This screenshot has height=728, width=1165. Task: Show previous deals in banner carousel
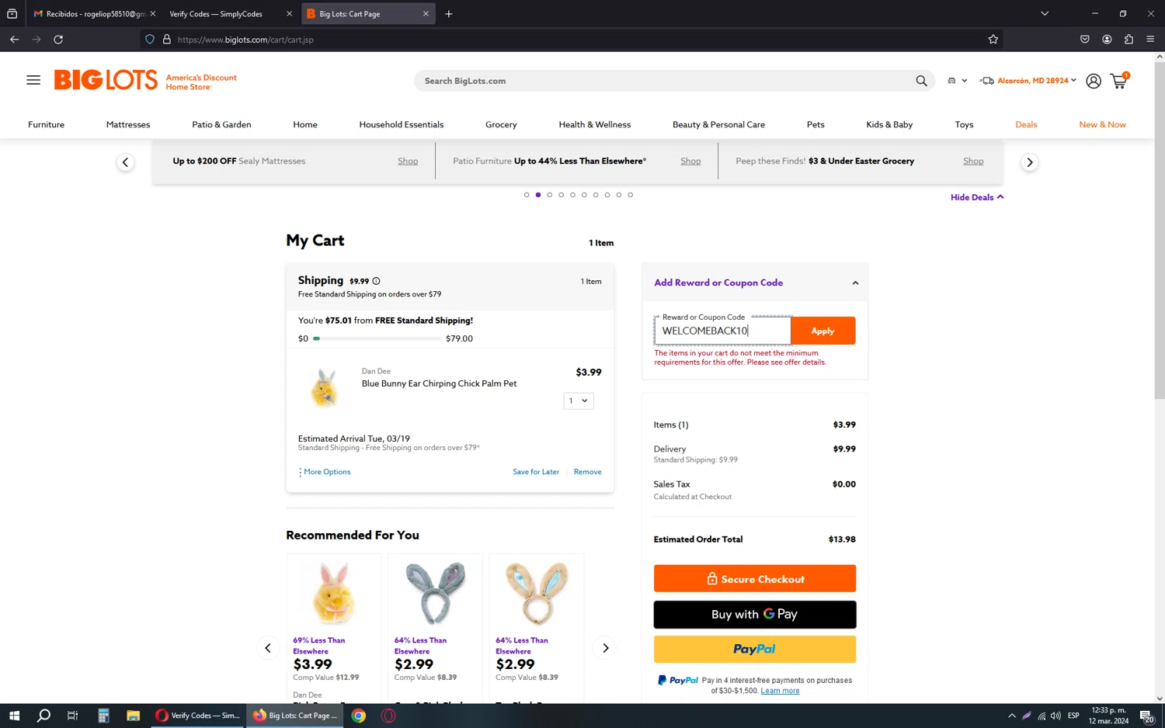click(x=125, y=162)
